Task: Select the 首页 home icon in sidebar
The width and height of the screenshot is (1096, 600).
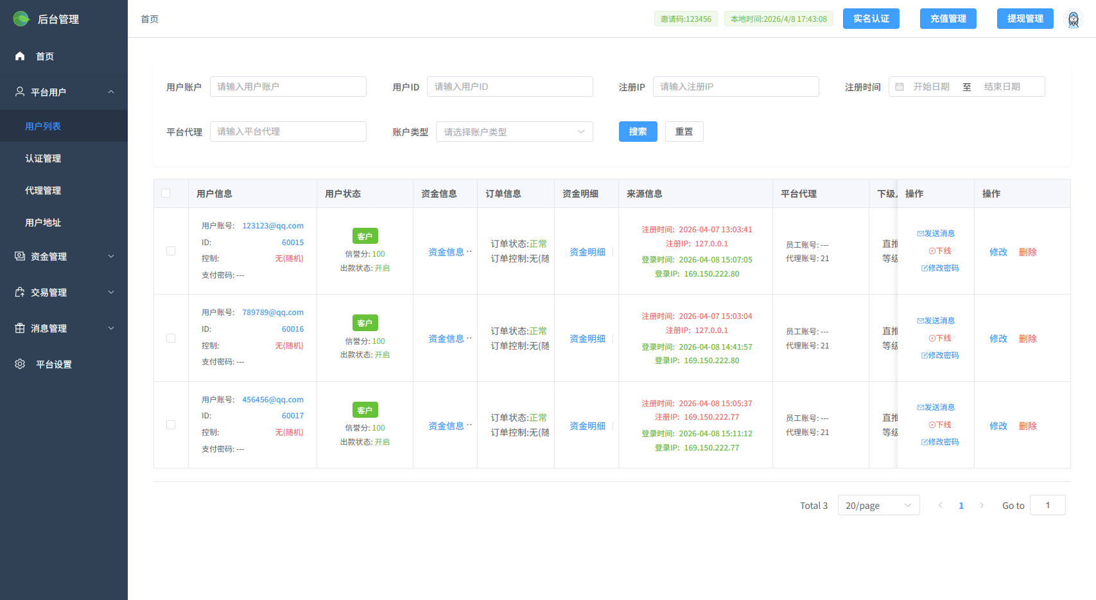Action: pyautogui.click(x=20, y=56)
